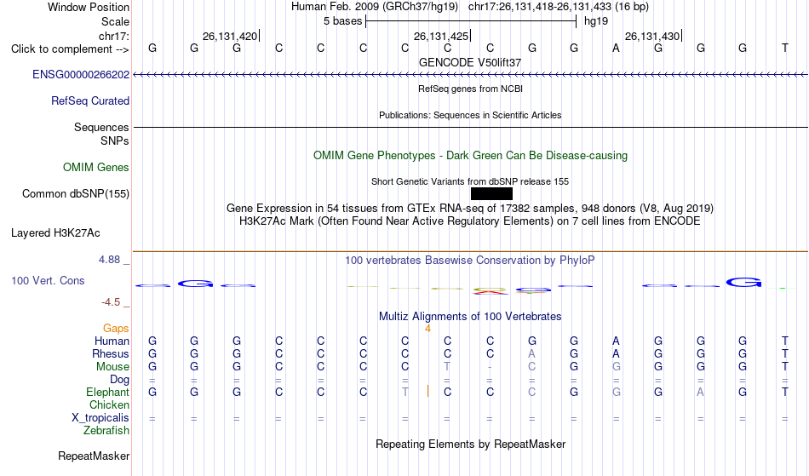This screenshot has height=476, width=809.
Task: Open Common dbSNP(155) track settings
Action: (x=76, y=193)
